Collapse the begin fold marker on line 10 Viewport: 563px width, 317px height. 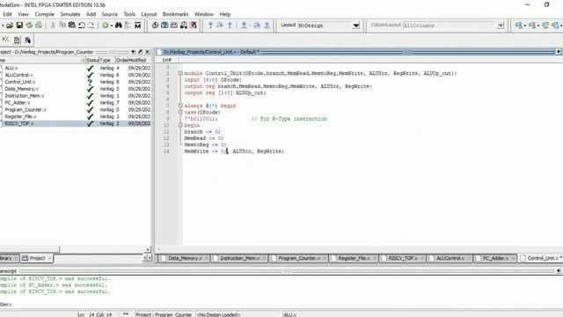pyautogui.click(x=180, y=125)
